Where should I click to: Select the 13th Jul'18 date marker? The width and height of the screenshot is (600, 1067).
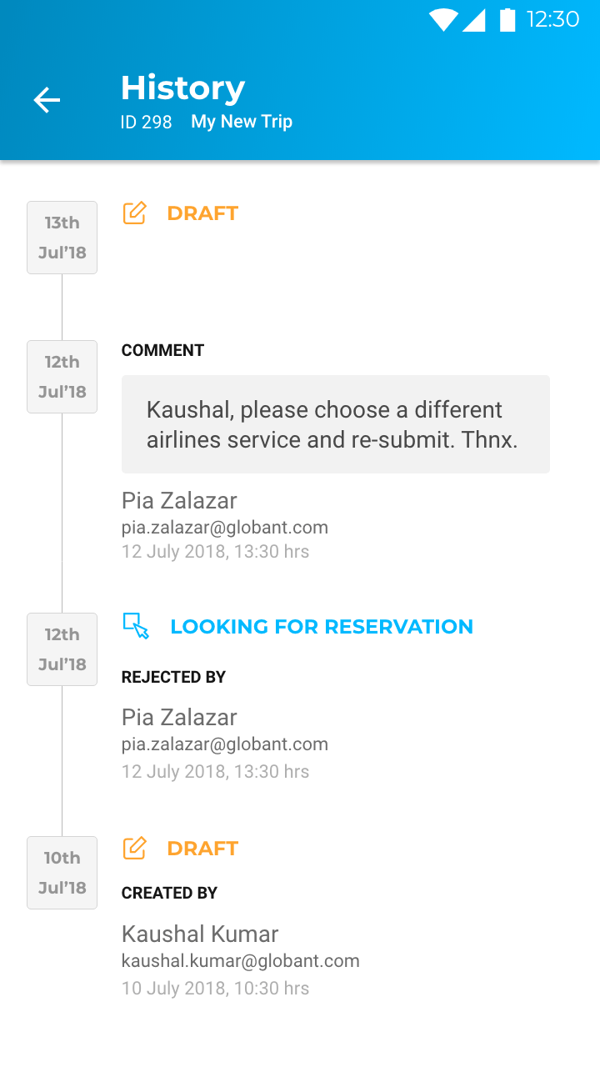tap(62, 238)
